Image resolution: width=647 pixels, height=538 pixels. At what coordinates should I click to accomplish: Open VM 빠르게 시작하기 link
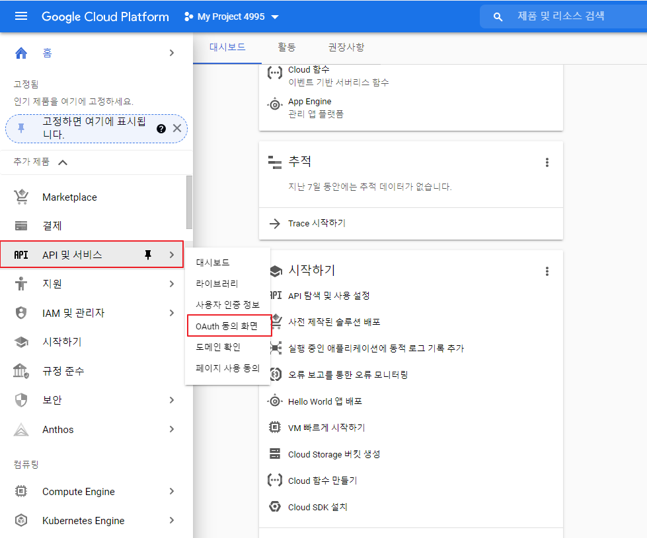click(326, 428)
